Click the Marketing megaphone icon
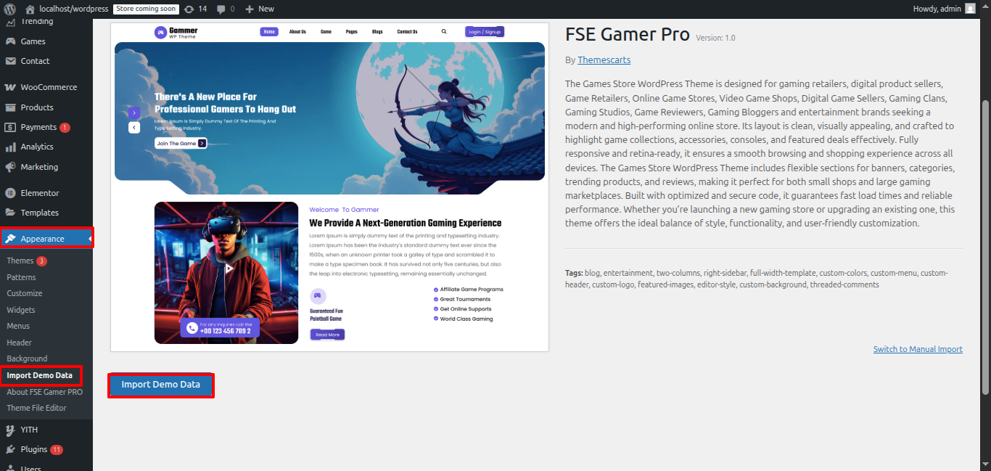The height and width of the screenshot is (471, 991). [10, 167]
